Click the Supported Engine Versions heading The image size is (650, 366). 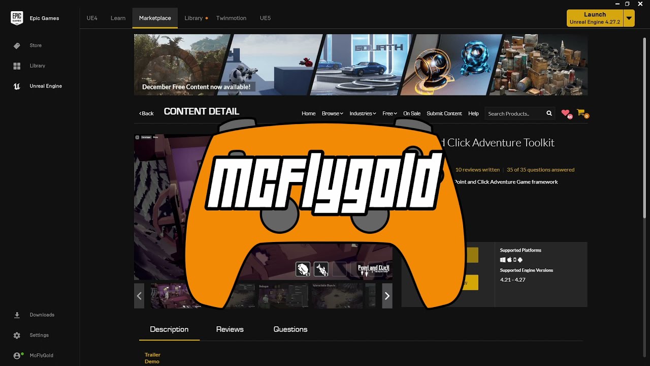click(x=527, y=270)
